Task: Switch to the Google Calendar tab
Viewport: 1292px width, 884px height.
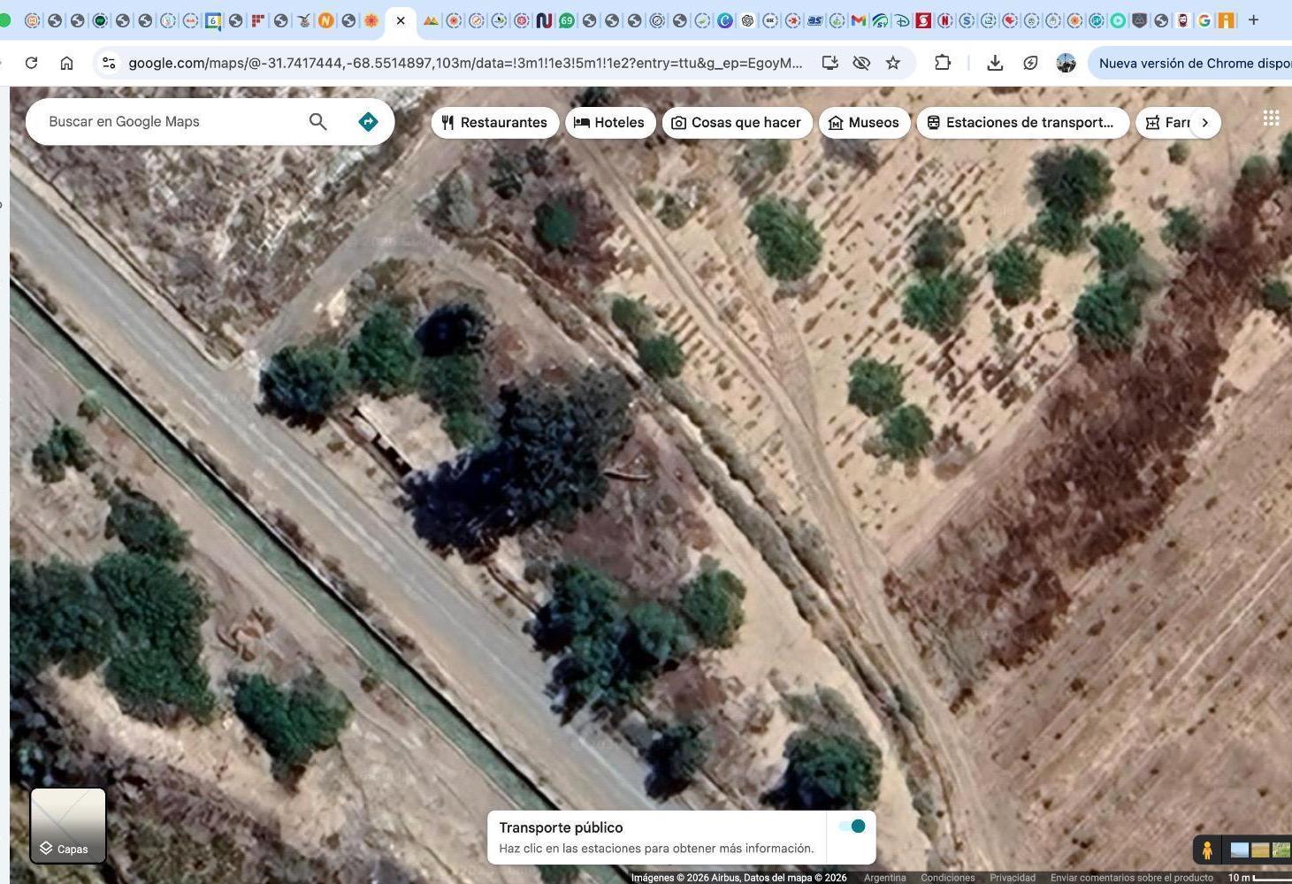Action: [x=213, y=20]
